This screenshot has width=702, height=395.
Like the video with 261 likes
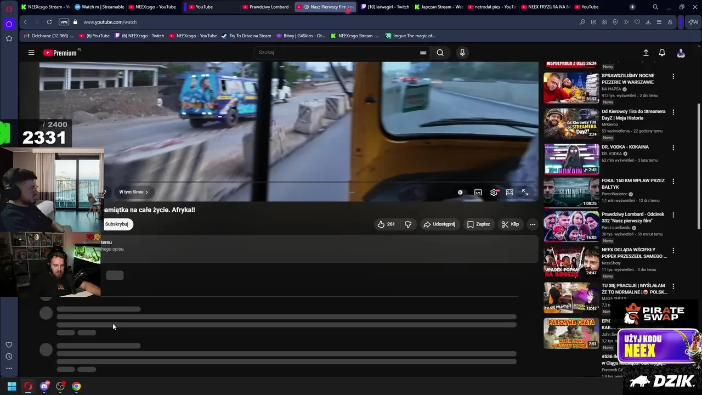pos(386,224)
